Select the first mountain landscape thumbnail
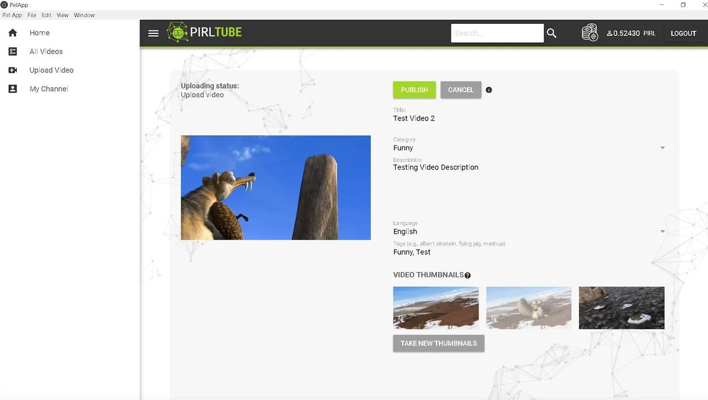The width and height of the screenshot is (708, 400). [x=436, y=308]
